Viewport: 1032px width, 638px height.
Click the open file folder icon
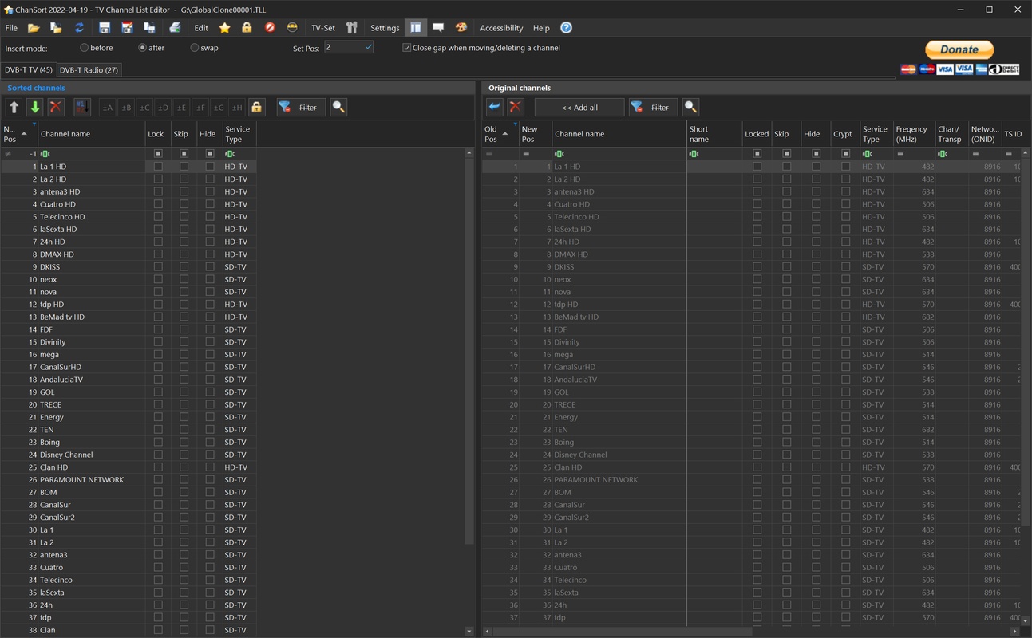tap(34, 28)
